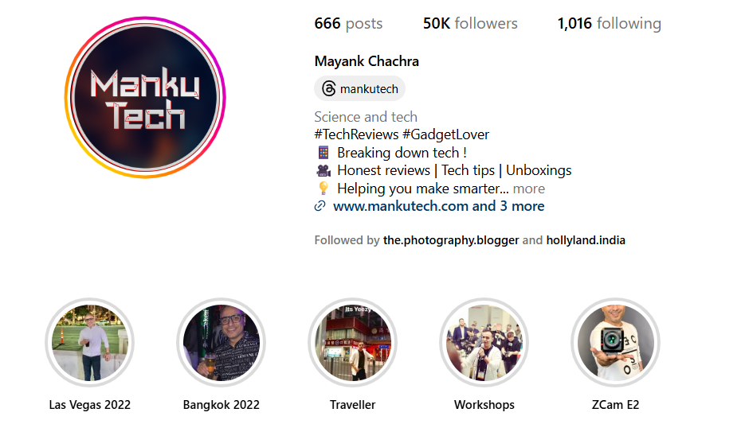
Task: Click the Mayank Chachra profile name
Action: [x=367, y=61]
